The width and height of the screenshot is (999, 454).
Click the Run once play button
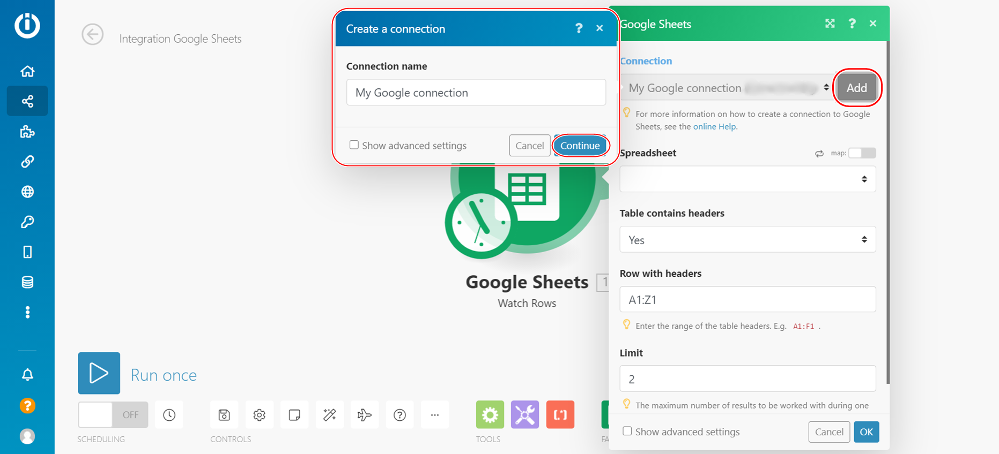pos(99,373)
